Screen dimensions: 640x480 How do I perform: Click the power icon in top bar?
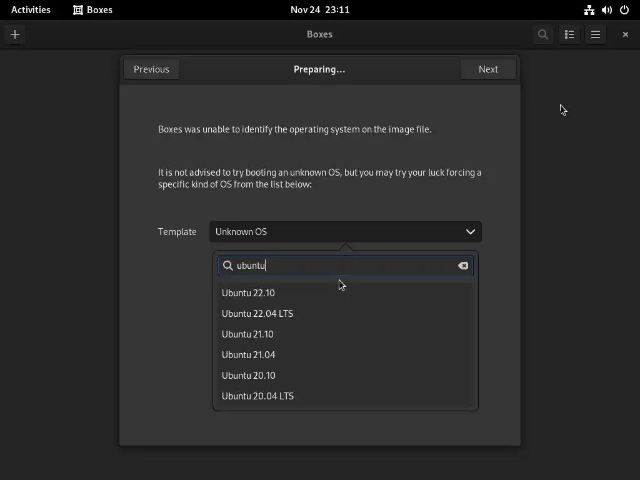(624, 10)
